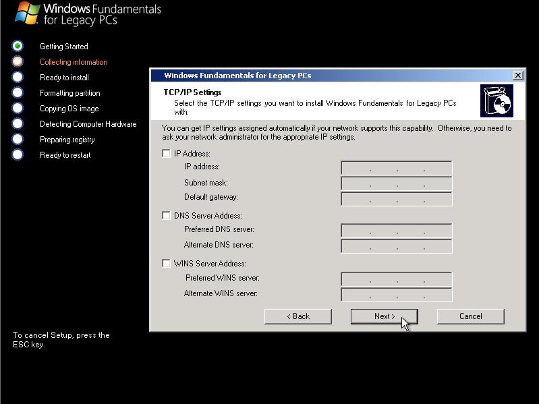
Task: Click the 'Detecting Computer Hardware' step text
Action: coord(88,124)
